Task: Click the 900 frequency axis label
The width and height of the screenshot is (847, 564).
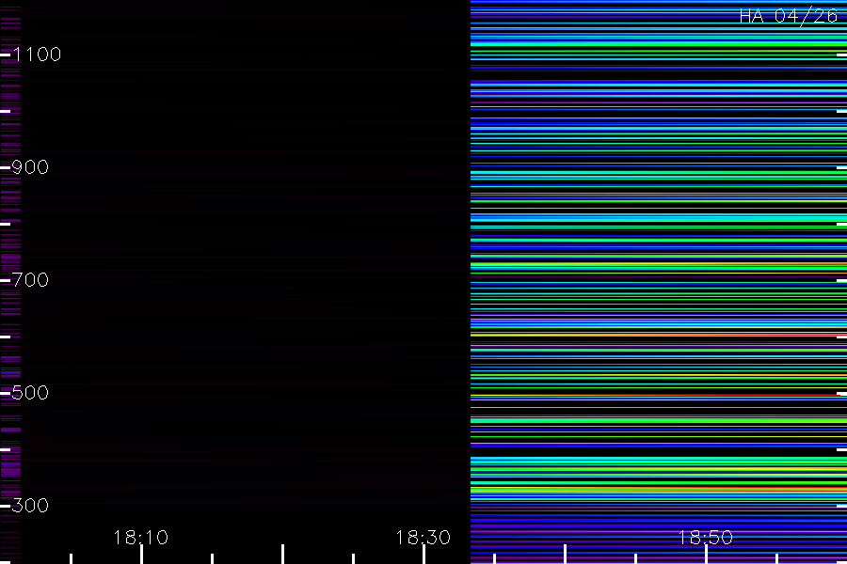Action: [x=30, y=166]
